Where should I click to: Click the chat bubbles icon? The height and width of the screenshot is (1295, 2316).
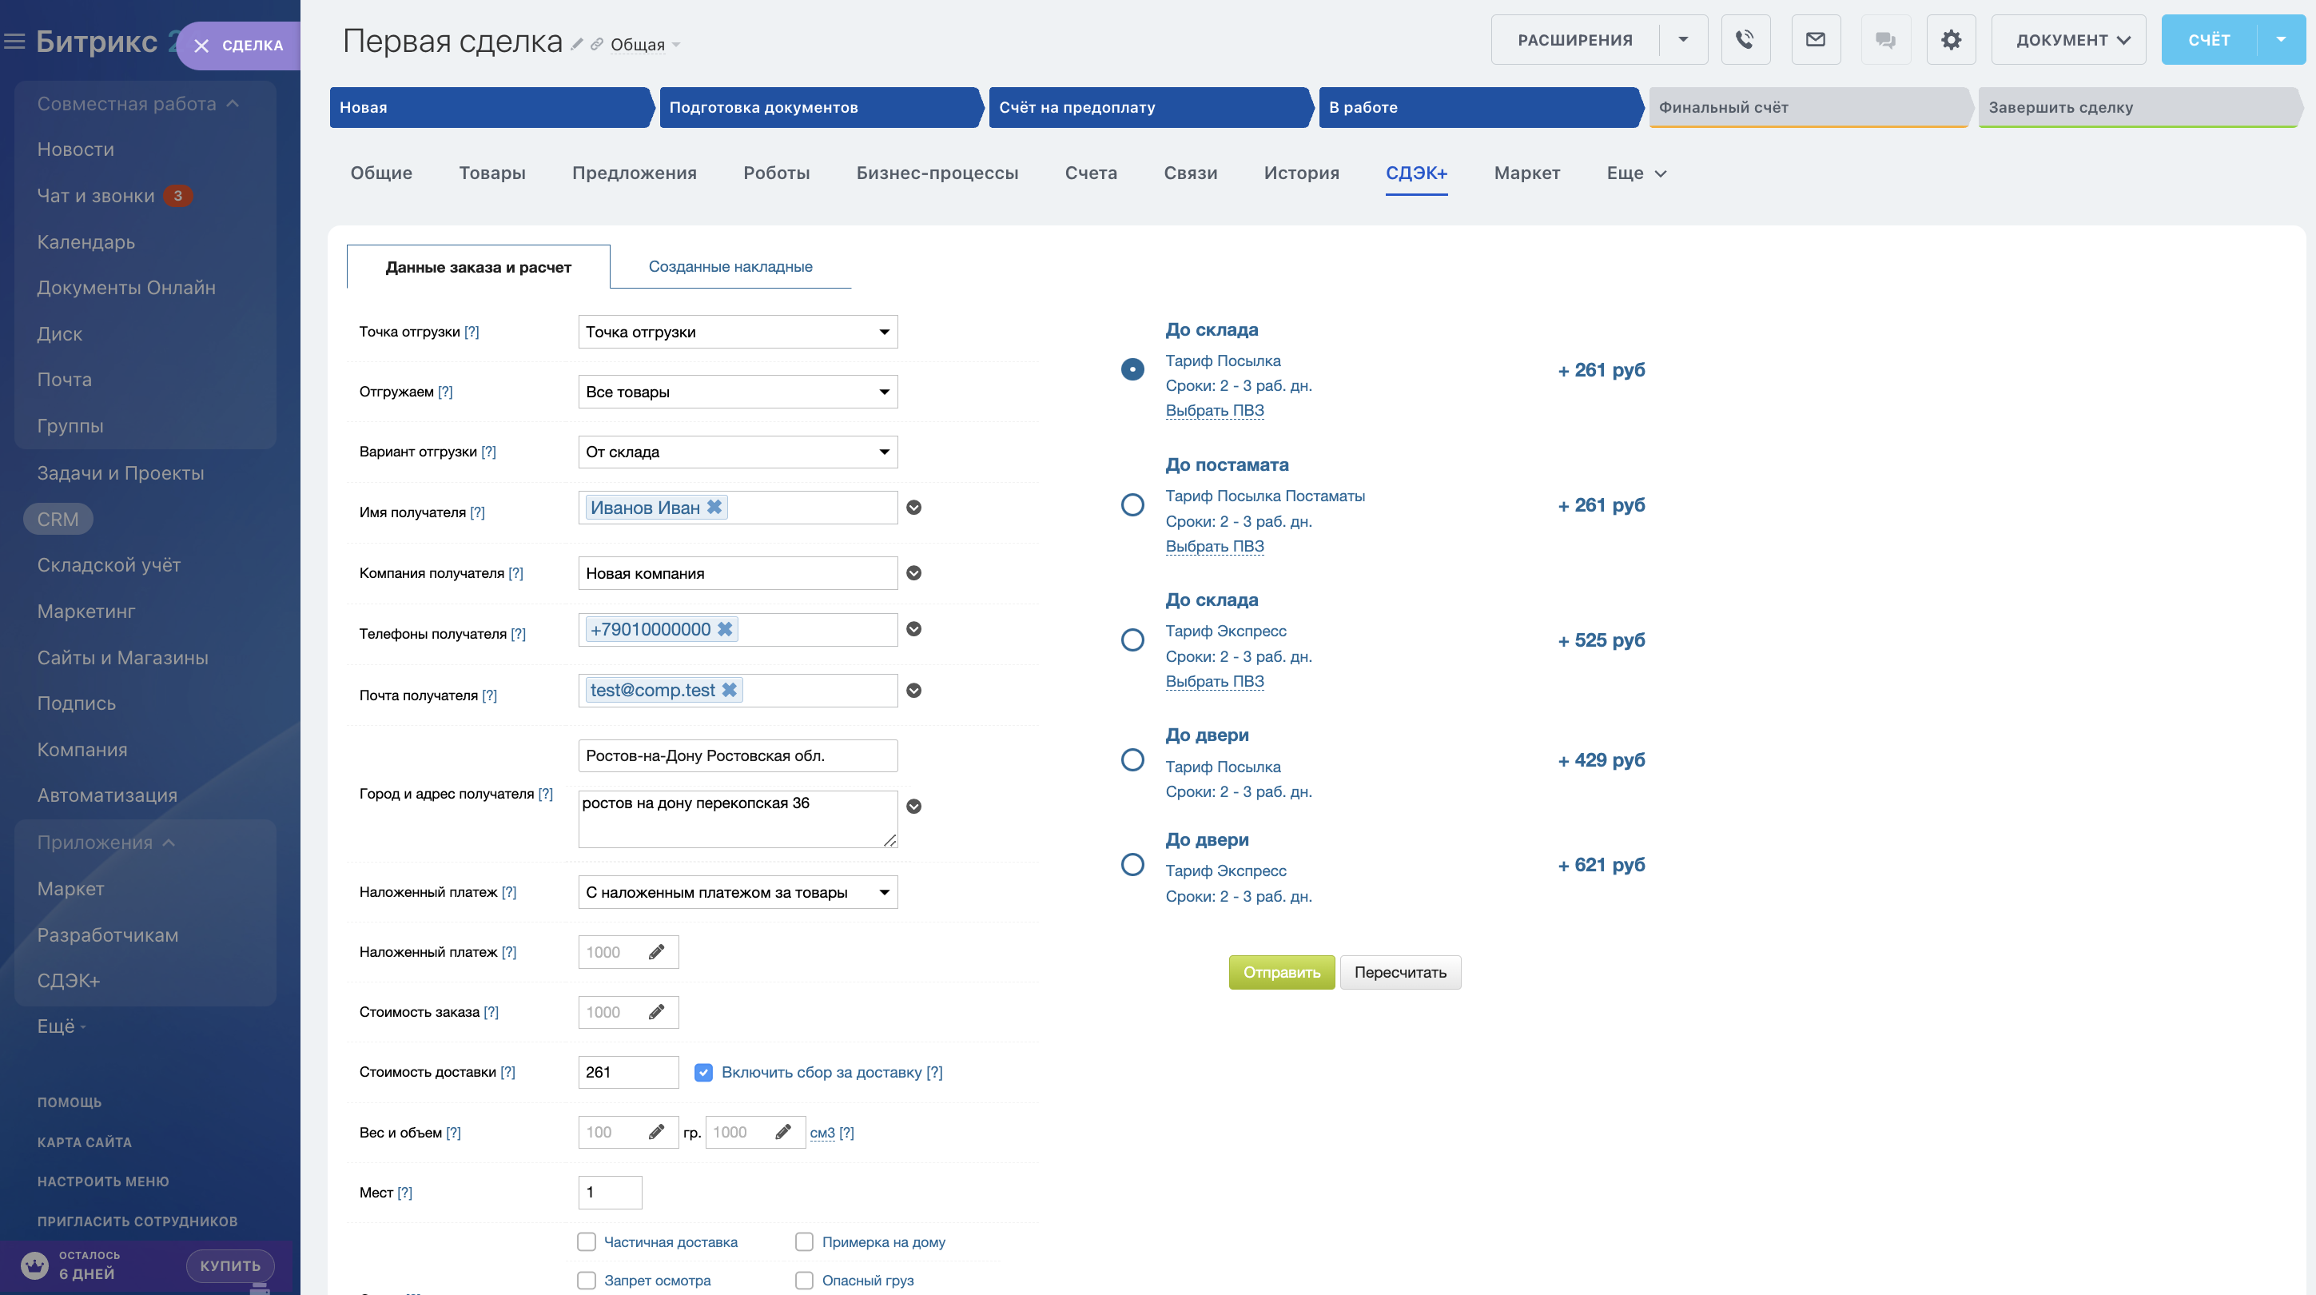[1885, 40]
